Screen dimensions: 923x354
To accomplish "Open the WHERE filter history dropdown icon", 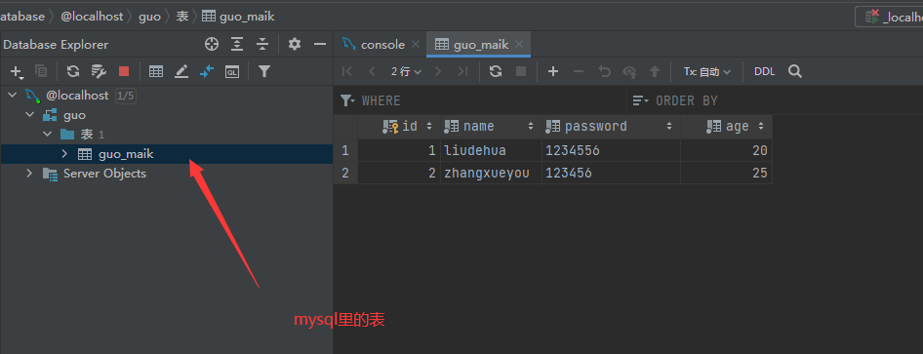I will pyautogui.click(x=348, y=100).
